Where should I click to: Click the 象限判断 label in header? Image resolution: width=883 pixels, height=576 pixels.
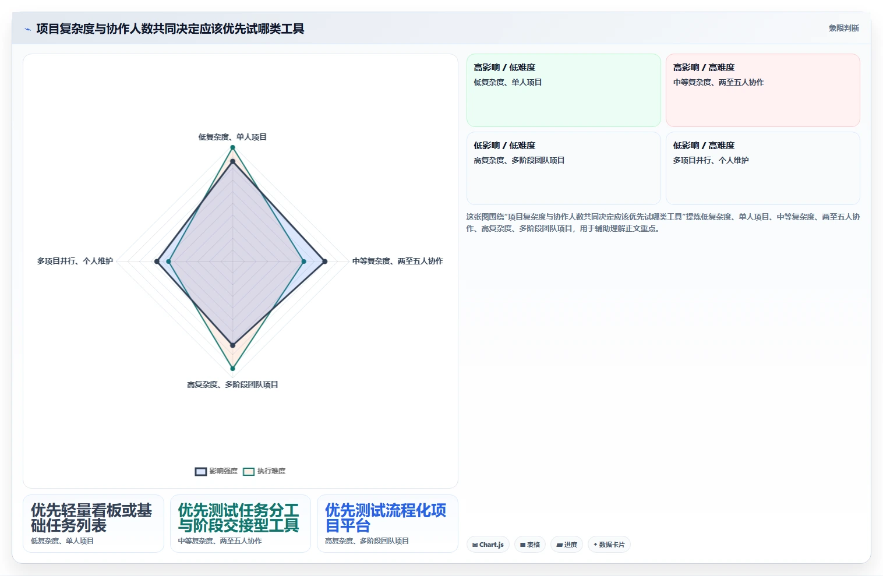pyautogui.click(x=843, y=28)
